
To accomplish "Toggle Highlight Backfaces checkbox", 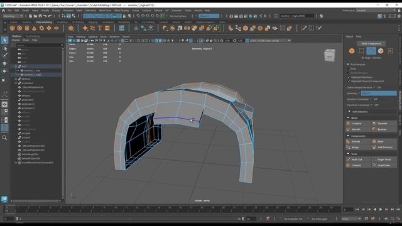I will [349, 77].
